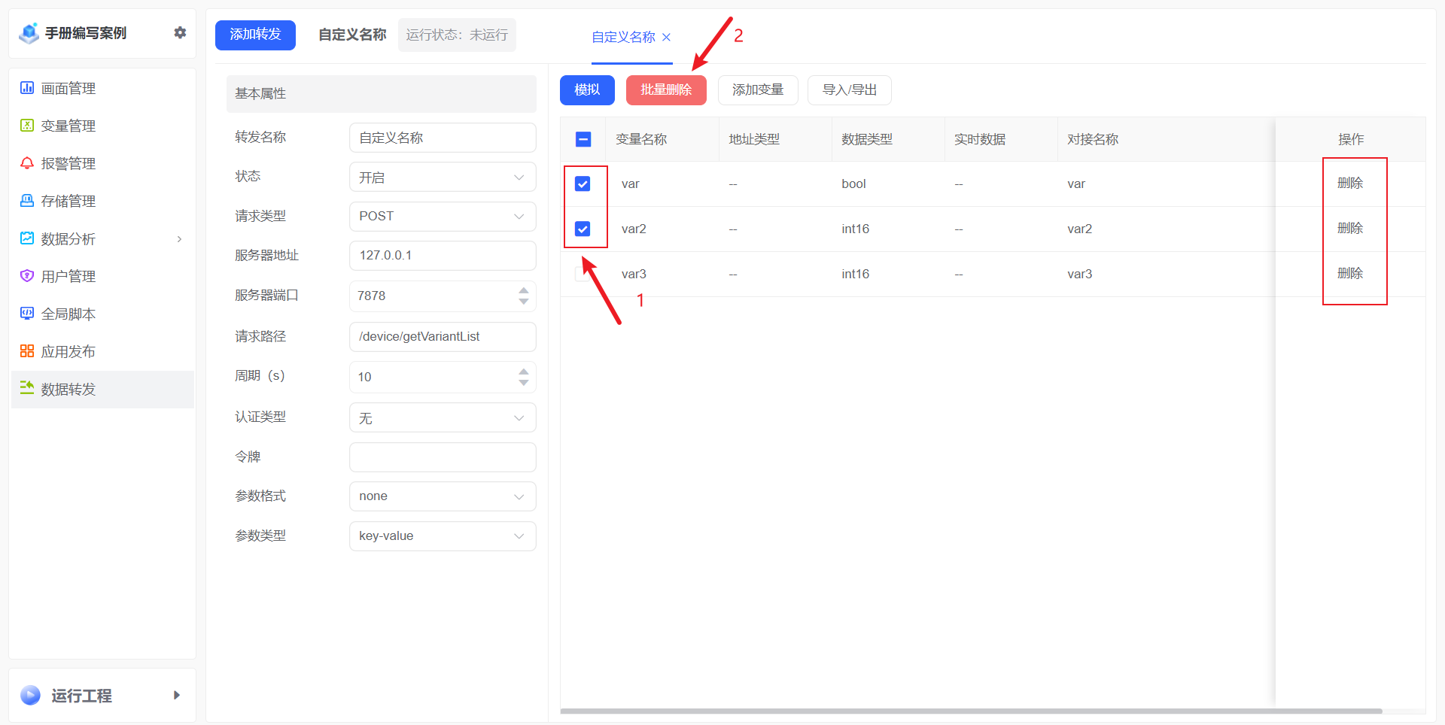Image resolution: width=1445 pixels, height=725 pixels.
Task: Click the horizontal scrollbar under the table
Action: [x=971, y=711]
